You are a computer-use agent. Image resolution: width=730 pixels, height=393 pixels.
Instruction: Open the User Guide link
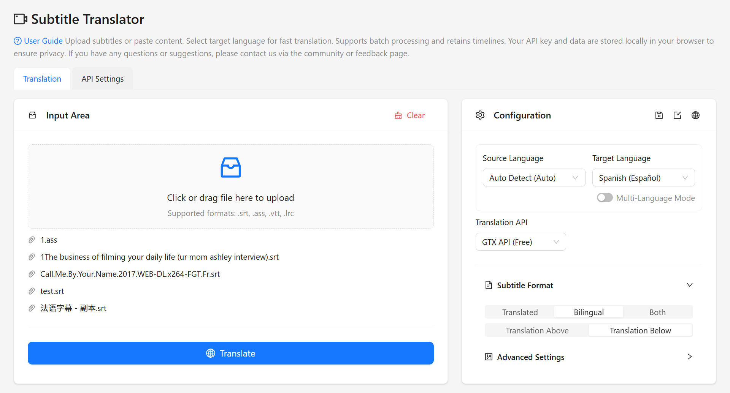click(43, 41)
